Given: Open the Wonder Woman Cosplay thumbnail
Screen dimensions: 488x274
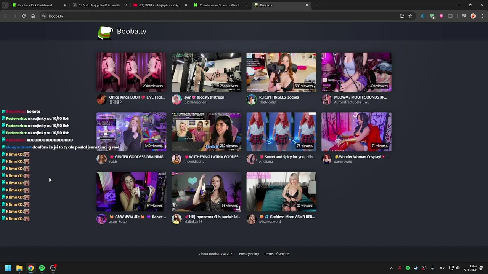Looking at the screenshot, I should pyautogui.click(x=356, y=132).
